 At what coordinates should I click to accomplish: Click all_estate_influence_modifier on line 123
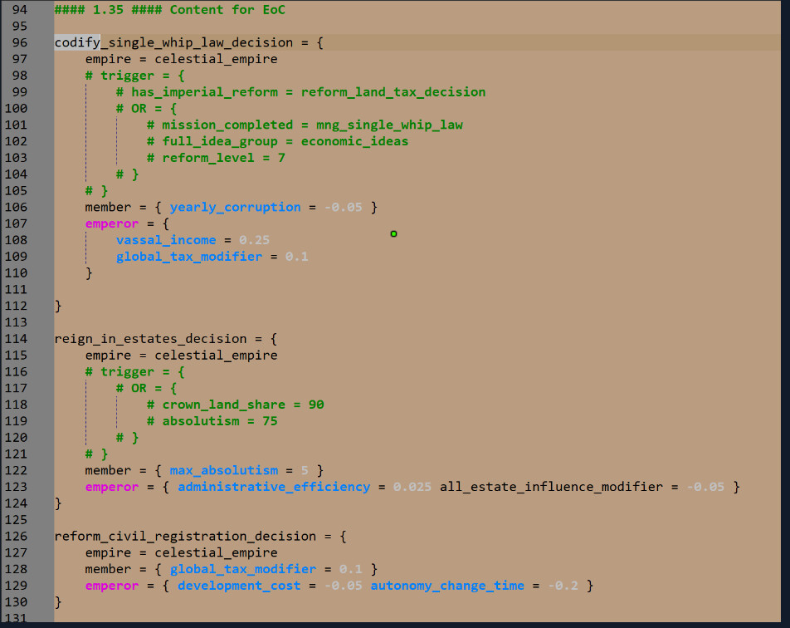point(552,488)
